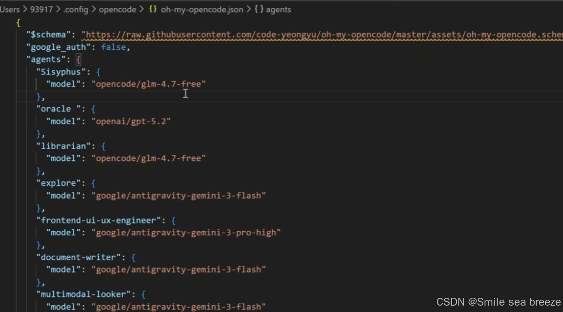
Task: Click the "Users" breadcrumb segment
Action: click(x=10, y=10)
